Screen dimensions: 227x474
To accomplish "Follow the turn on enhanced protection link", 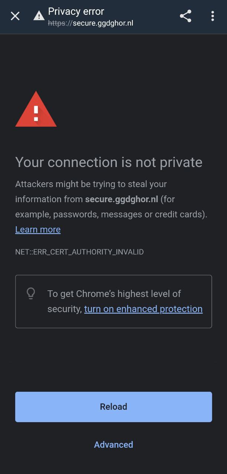I will 143,309.
